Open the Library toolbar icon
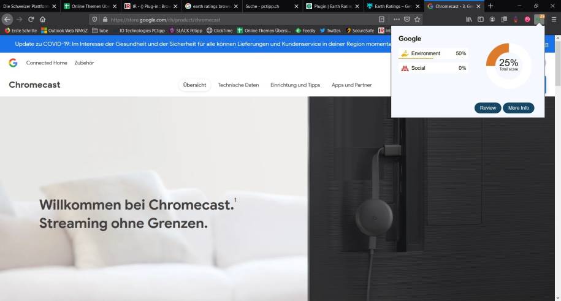The image size is (561, 301). tap(468, 20)
